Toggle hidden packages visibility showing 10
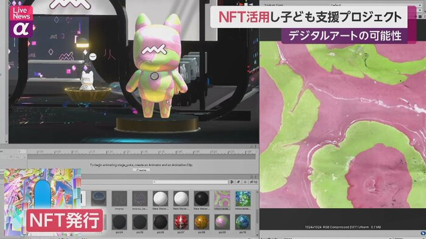The width and height of the screenshot is (426, 239). point(254,182)
